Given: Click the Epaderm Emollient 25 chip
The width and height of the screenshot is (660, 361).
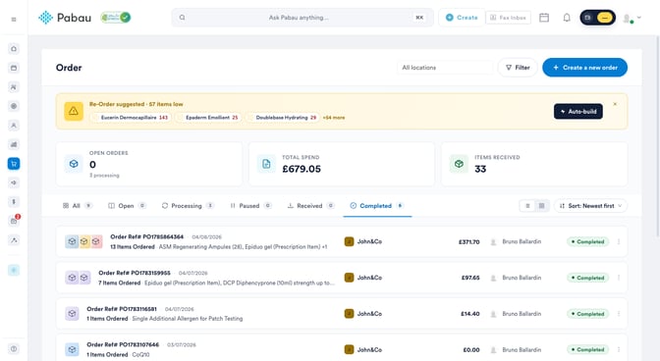Looking at the screenshot, I should tap(208, 118).
